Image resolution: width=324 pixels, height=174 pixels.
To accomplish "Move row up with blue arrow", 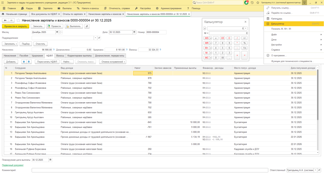I will click(24, 62).
